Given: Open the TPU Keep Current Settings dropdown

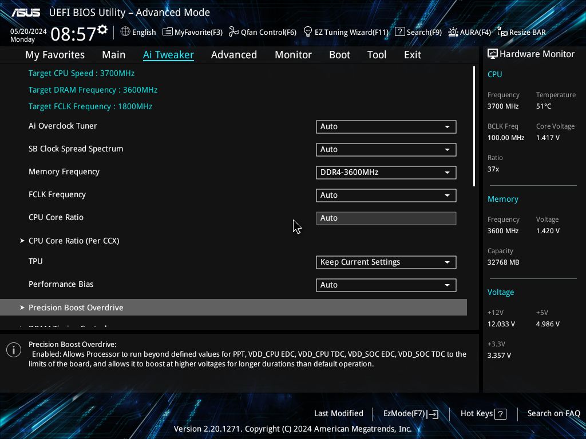Looking at the screenshot, I should pyautogui.click(x=386, y=262).
